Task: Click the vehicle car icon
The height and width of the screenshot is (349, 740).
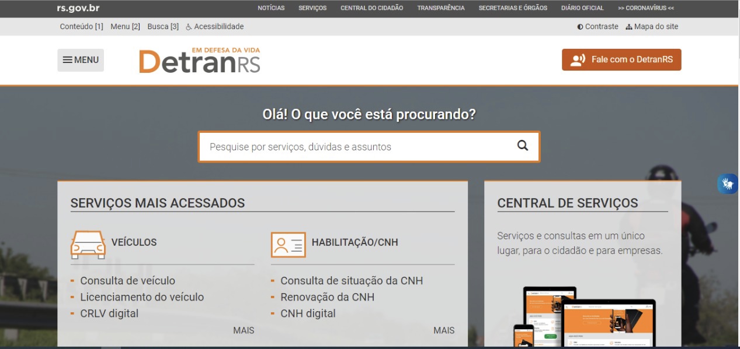Action: point(88,244)
